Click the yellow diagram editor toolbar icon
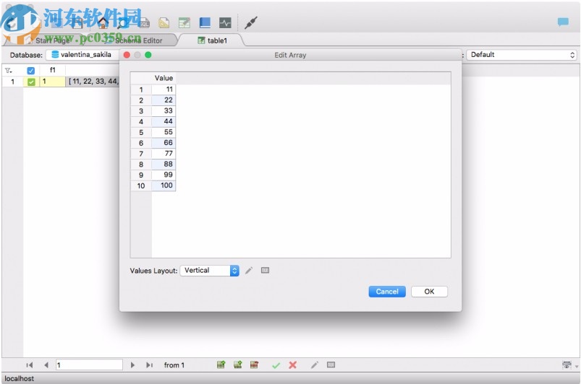 [x=164, y=23]
